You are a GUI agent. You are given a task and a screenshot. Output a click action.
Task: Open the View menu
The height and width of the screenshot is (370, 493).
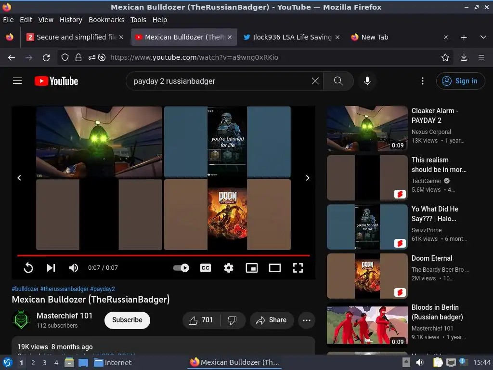pyautogui.click(x=46, y=20)
